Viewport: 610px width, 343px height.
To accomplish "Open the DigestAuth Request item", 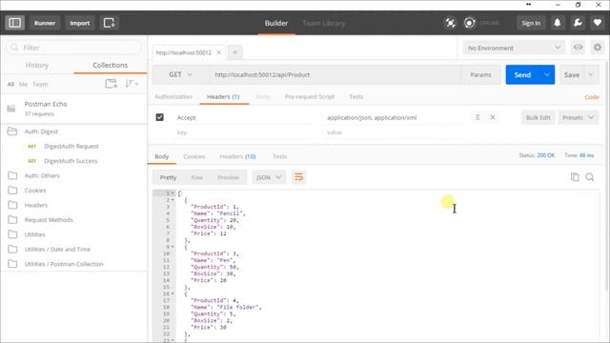I will 71,146.
